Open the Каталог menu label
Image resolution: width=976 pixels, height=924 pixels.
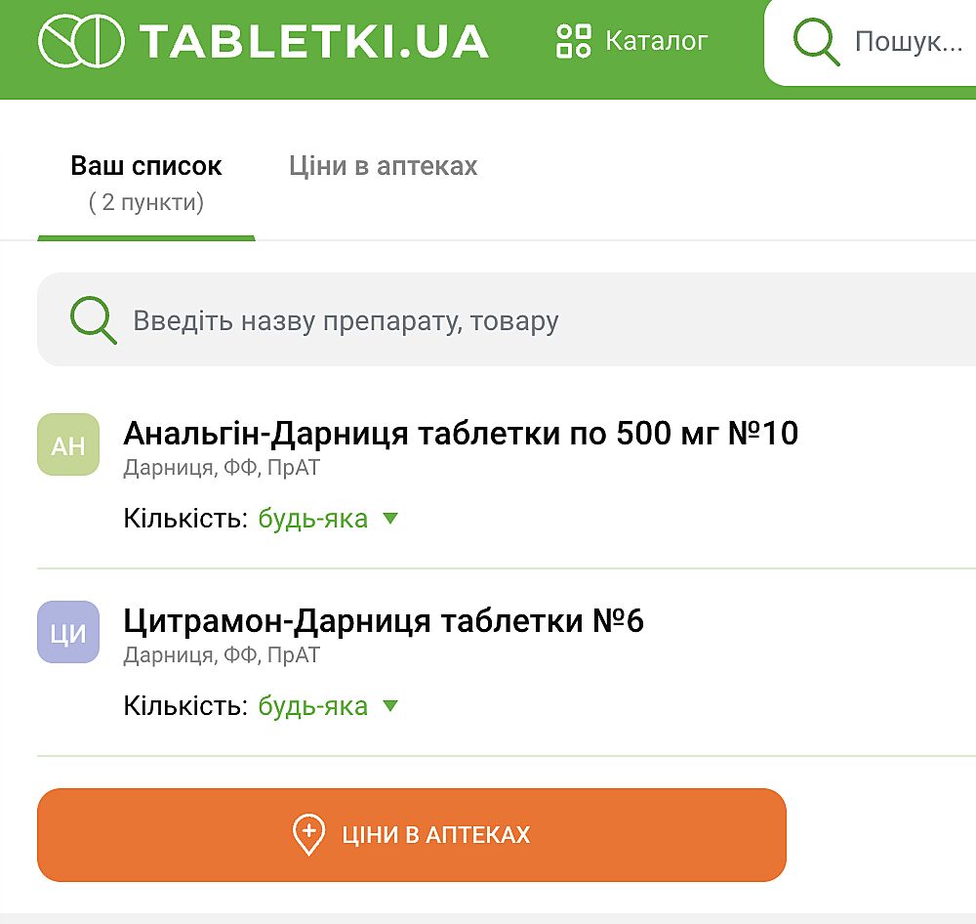[656, 41]
